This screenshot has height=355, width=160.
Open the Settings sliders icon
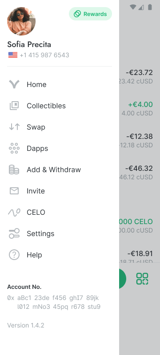pyautogui.click(x=14, y=233)
